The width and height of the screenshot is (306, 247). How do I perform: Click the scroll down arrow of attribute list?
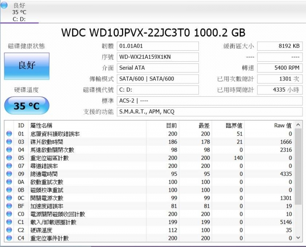coord(298,238)
